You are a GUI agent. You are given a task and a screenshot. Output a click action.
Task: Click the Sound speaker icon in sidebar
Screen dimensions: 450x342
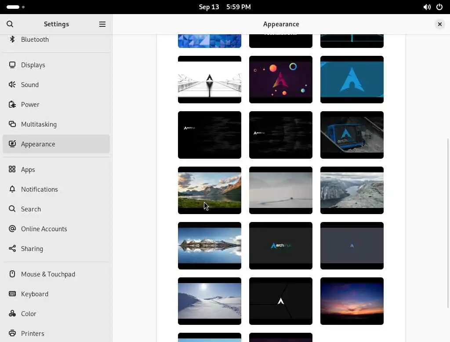[12, 85]
